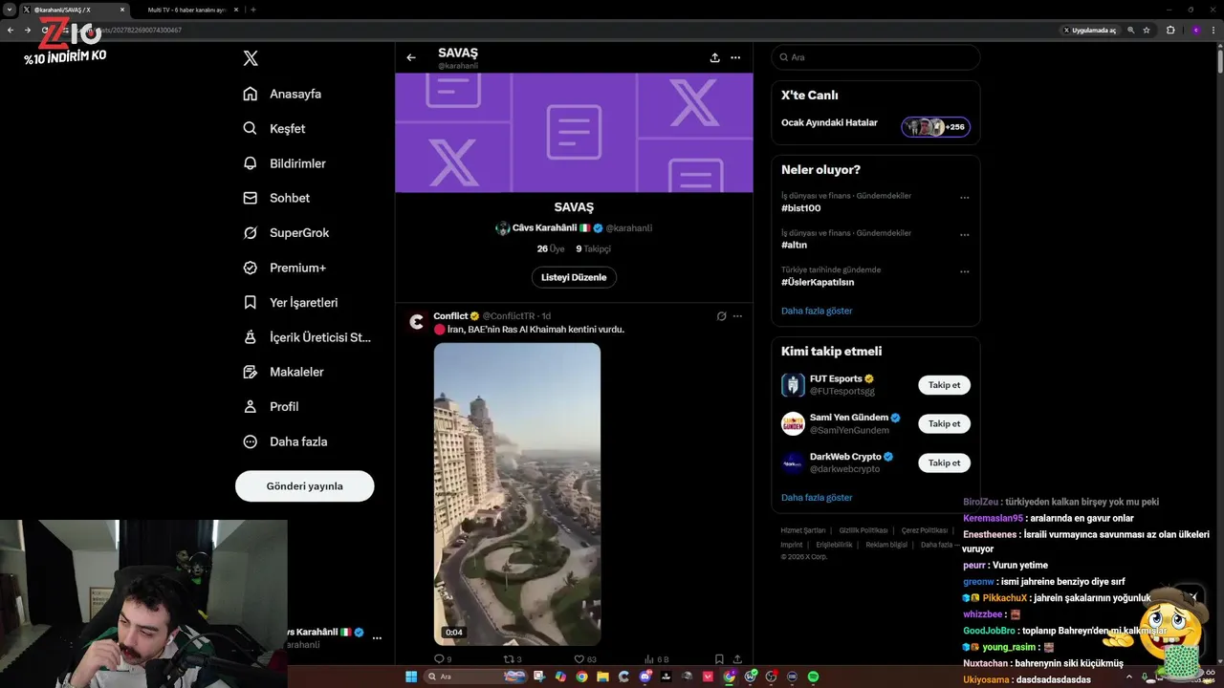Share the SAVAŞ list
Image resolution: width=1224 pixels, height=688 pixels.
pos(714,57)
